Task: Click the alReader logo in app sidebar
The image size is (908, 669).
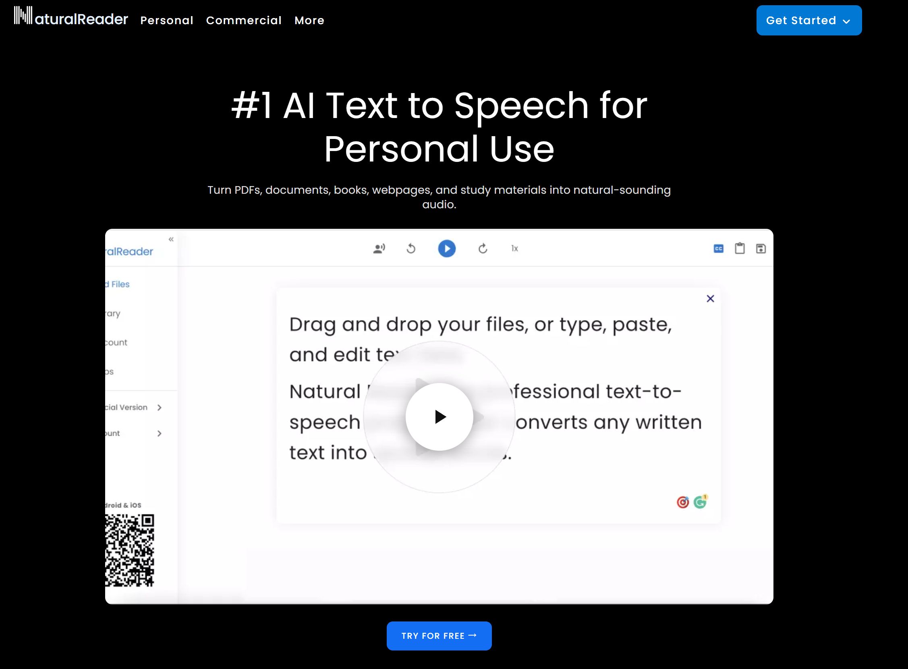Action: point(129,251)
